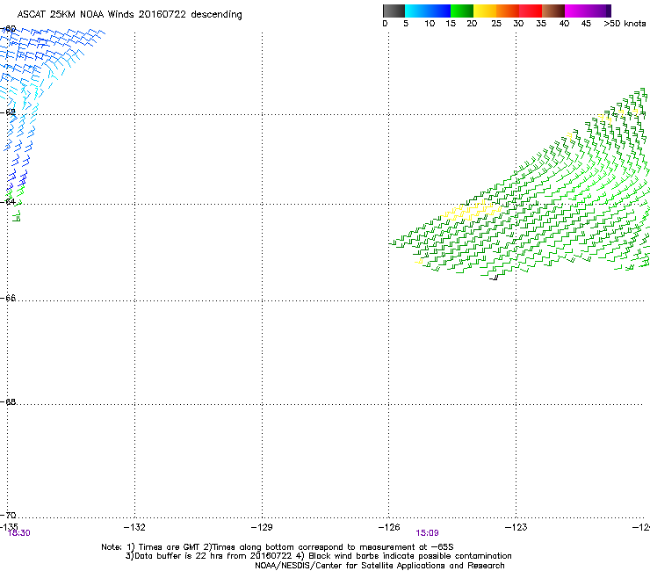Click the '>50 knots' legend label
The height and width of the screenshot is (571, 650).
click(625, 24)
